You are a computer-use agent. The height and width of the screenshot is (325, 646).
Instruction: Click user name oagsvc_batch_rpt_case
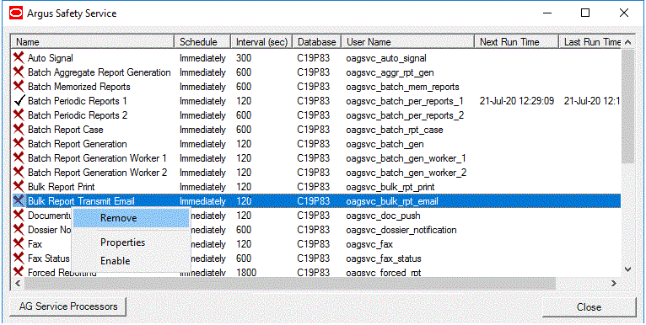[395, 130]
